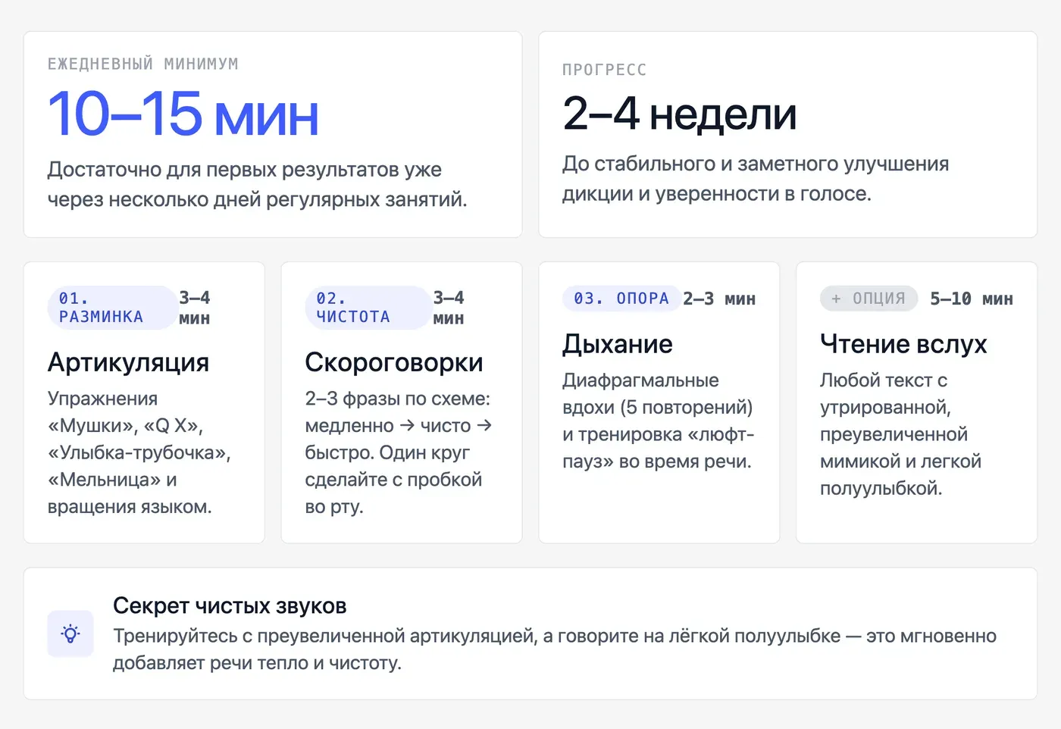Click the description starting «Упражнения «Мушки»»

pos(139,452)
